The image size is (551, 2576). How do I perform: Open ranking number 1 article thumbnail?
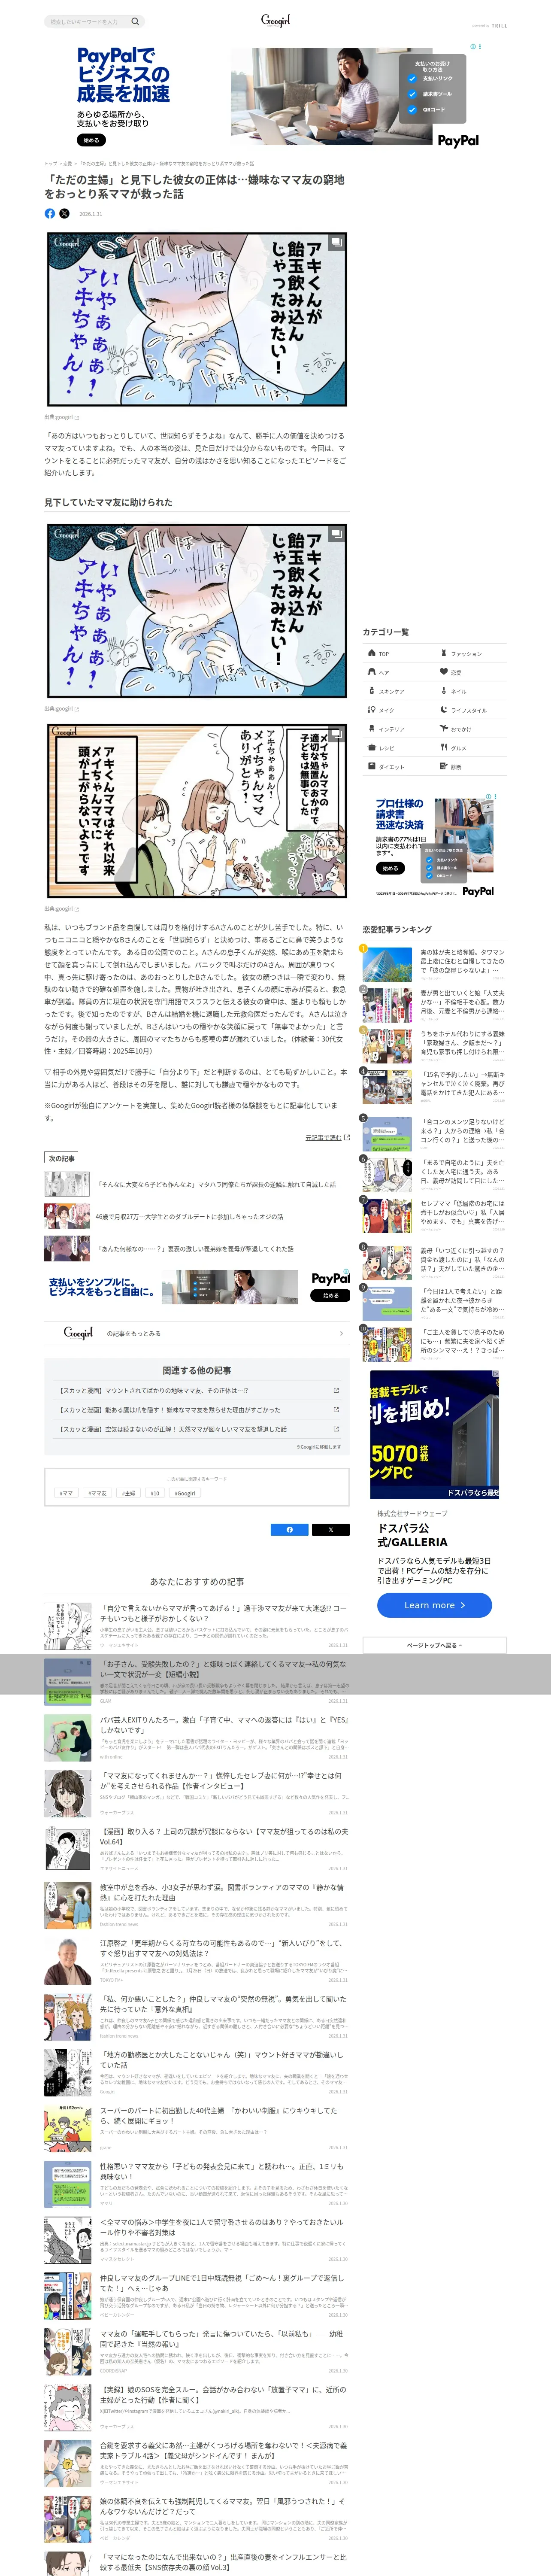[x=387, y=964]
